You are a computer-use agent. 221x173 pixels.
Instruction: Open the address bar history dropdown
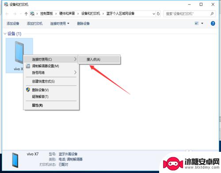154,14
